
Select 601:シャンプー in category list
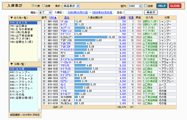pos(23,72)
